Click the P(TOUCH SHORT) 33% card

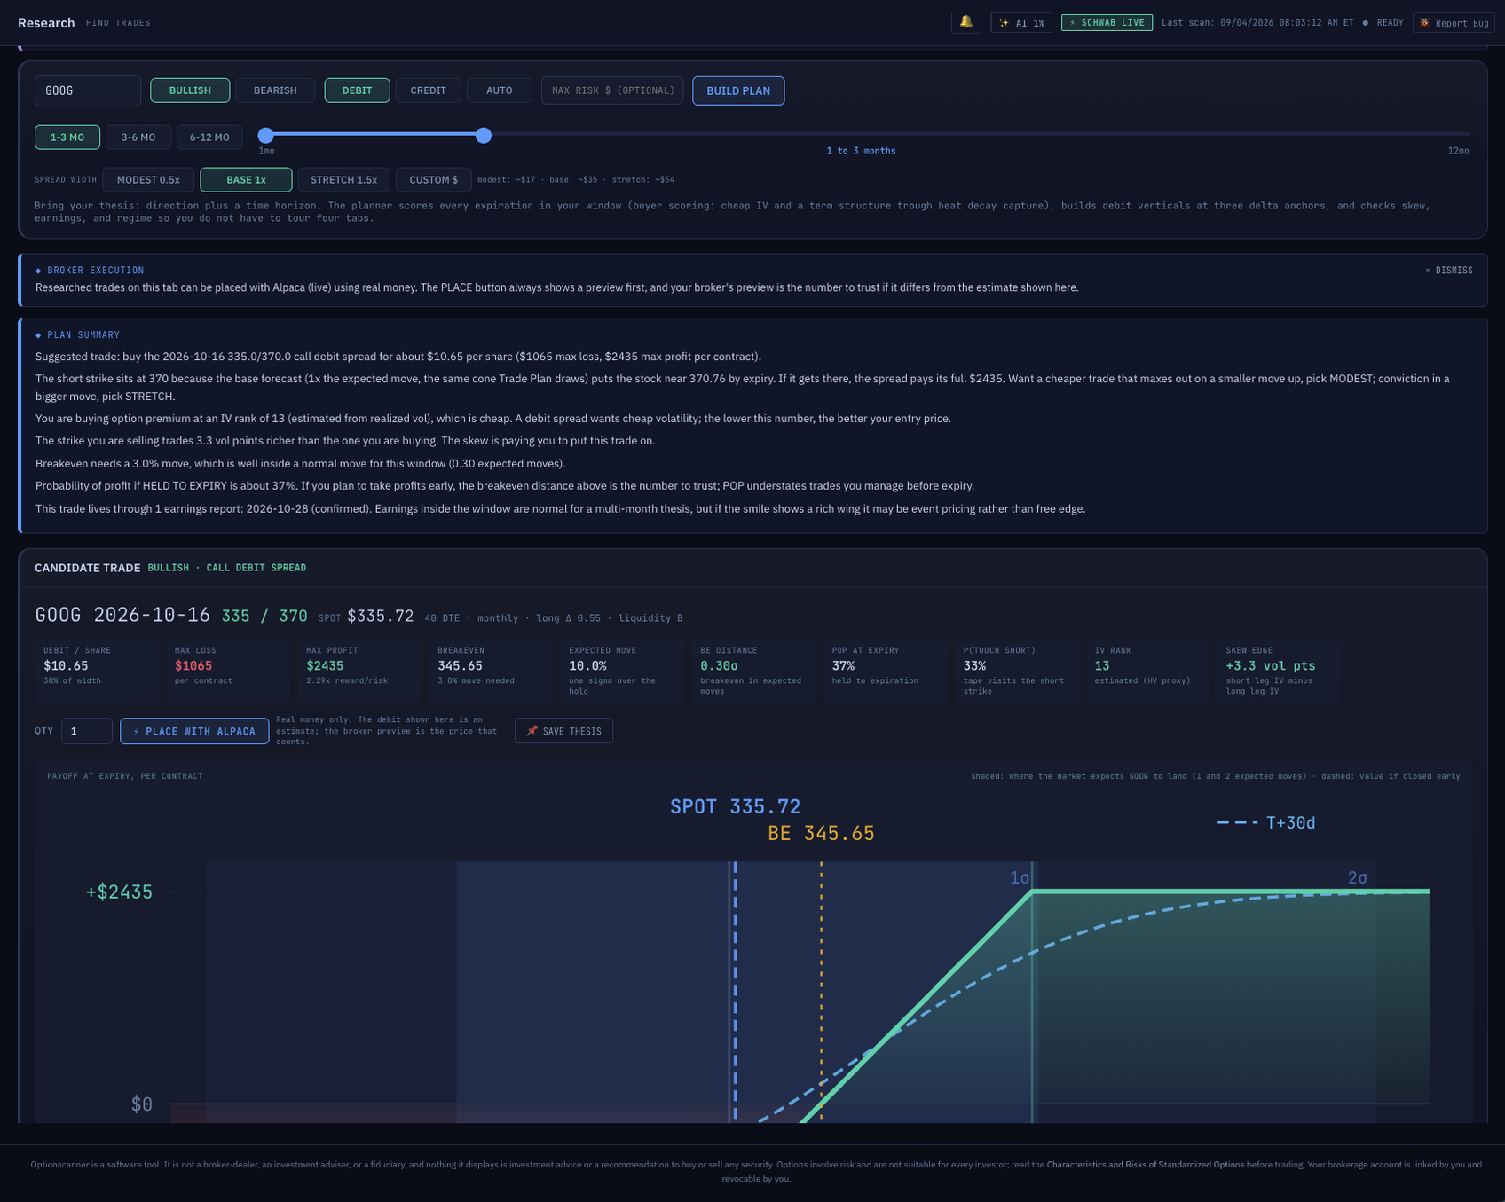[x=1016, y=672]
